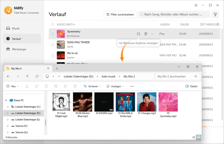Click the Cut scissors icon
224x144 pixels.
(27, 86)
